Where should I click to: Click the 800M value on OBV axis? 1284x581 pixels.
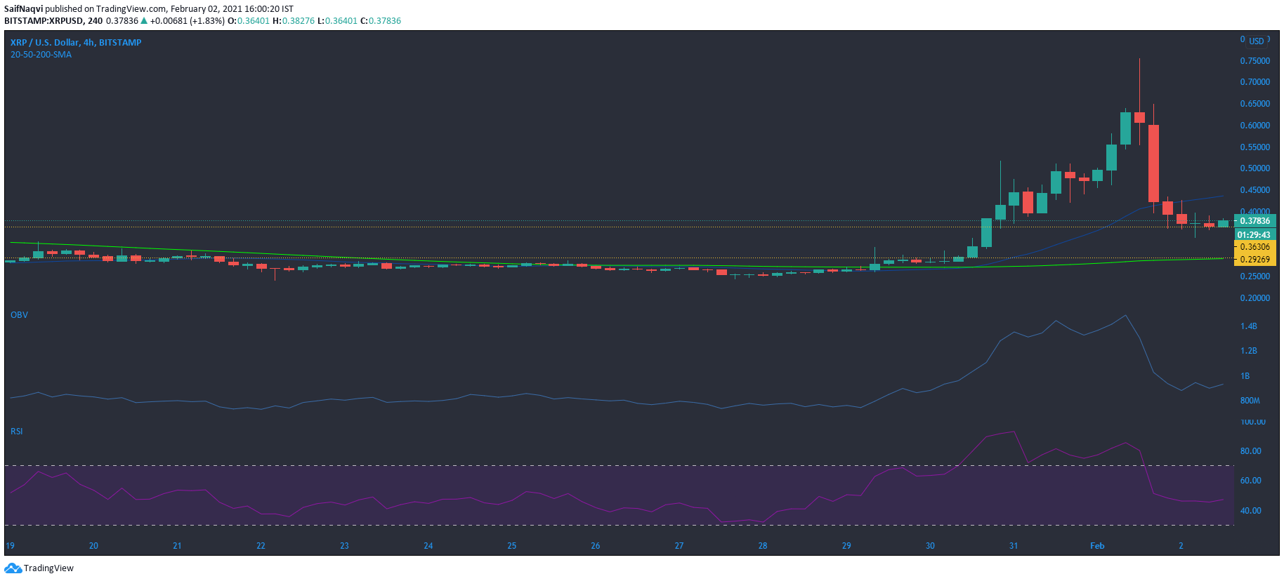point(1250,401)
